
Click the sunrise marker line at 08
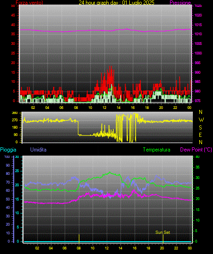[x=79, y=238]
